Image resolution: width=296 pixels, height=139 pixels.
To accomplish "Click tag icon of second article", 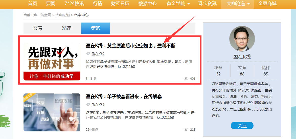I will tap(88, 105).
